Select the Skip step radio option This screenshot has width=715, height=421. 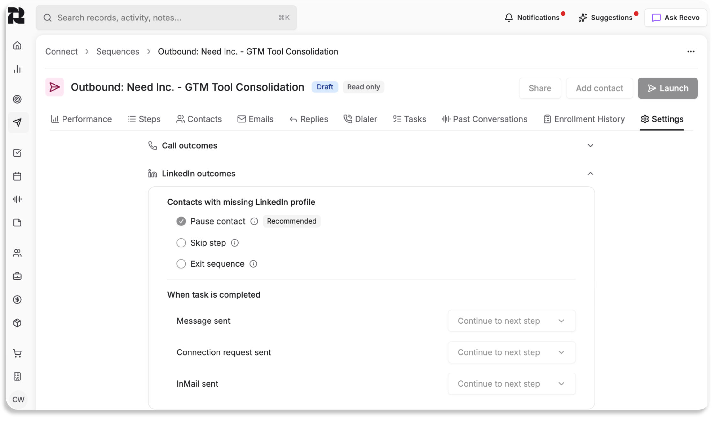(181, 243)
